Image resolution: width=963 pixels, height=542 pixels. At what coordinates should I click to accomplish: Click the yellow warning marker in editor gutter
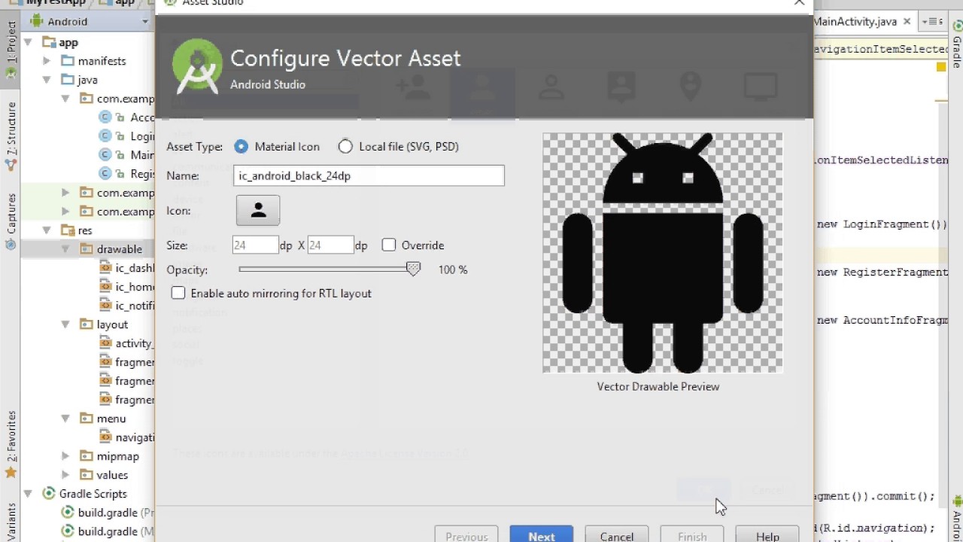(x=940, y=67)
